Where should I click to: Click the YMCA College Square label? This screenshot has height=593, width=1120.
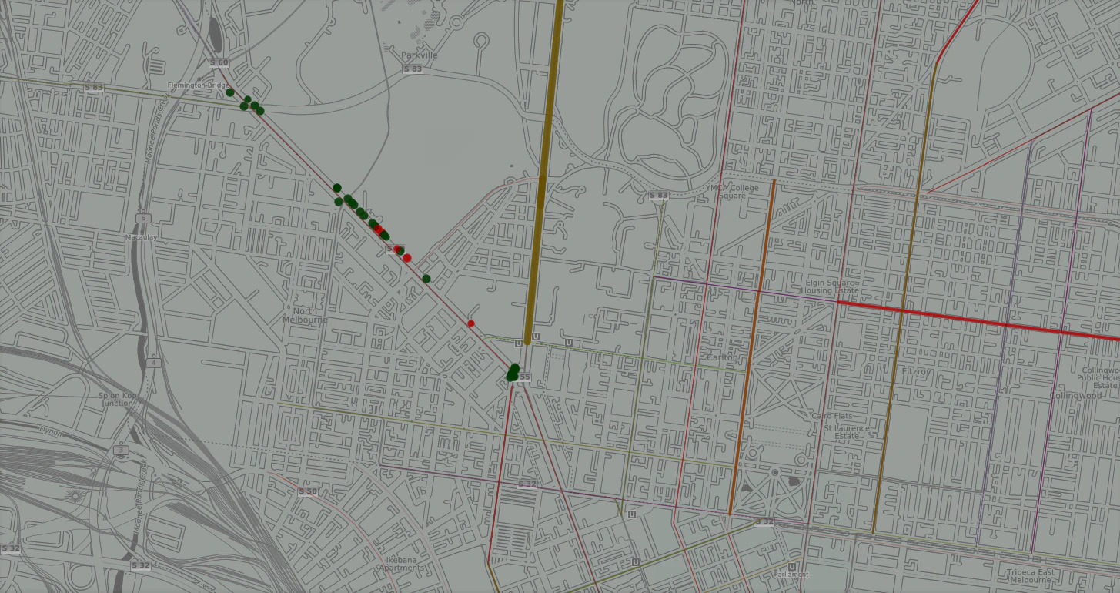pyautogui.click(x=732, y=192)
